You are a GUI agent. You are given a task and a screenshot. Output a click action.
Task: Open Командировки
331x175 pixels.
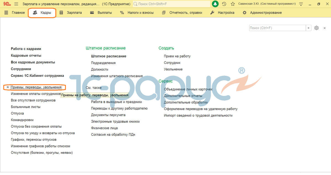click(22, 120)
